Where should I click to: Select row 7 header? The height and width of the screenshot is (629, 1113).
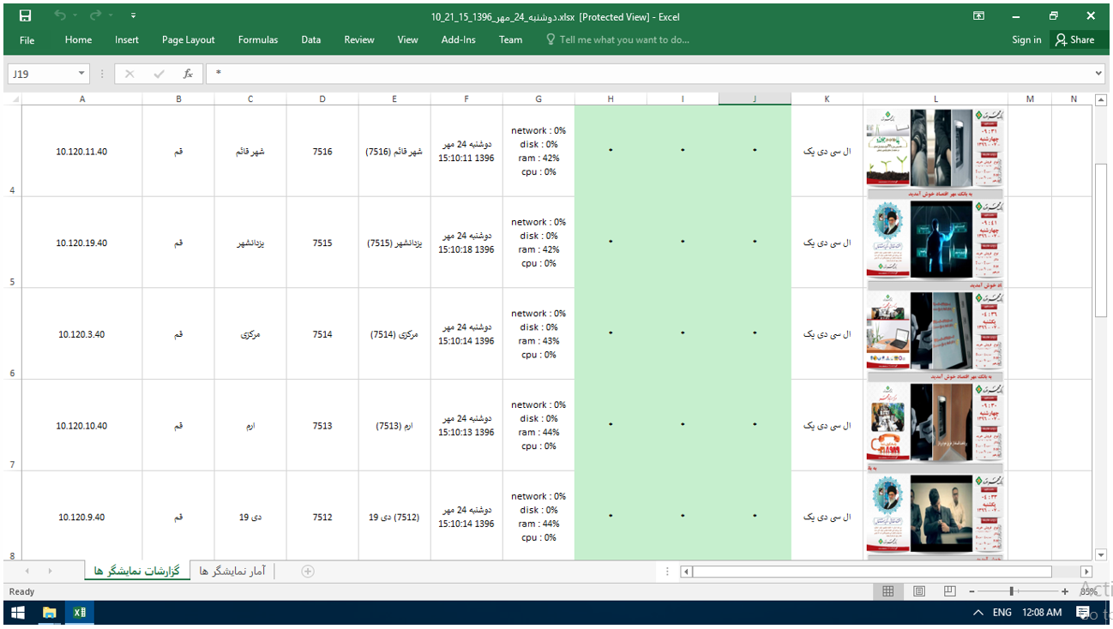point(11,426)
